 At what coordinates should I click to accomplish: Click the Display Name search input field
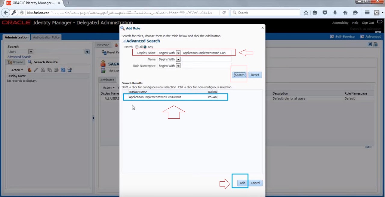(207, 53)
